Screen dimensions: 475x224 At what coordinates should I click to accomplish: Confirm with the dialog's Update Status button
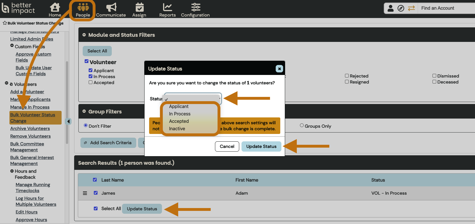click(261, 146)
